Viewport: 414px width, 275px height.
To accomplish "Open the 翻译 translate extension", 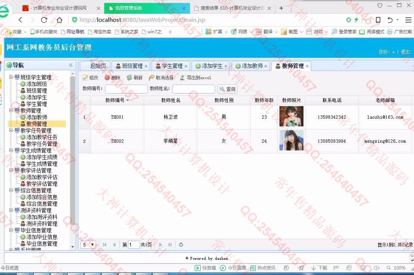I will tap(264, 32).
